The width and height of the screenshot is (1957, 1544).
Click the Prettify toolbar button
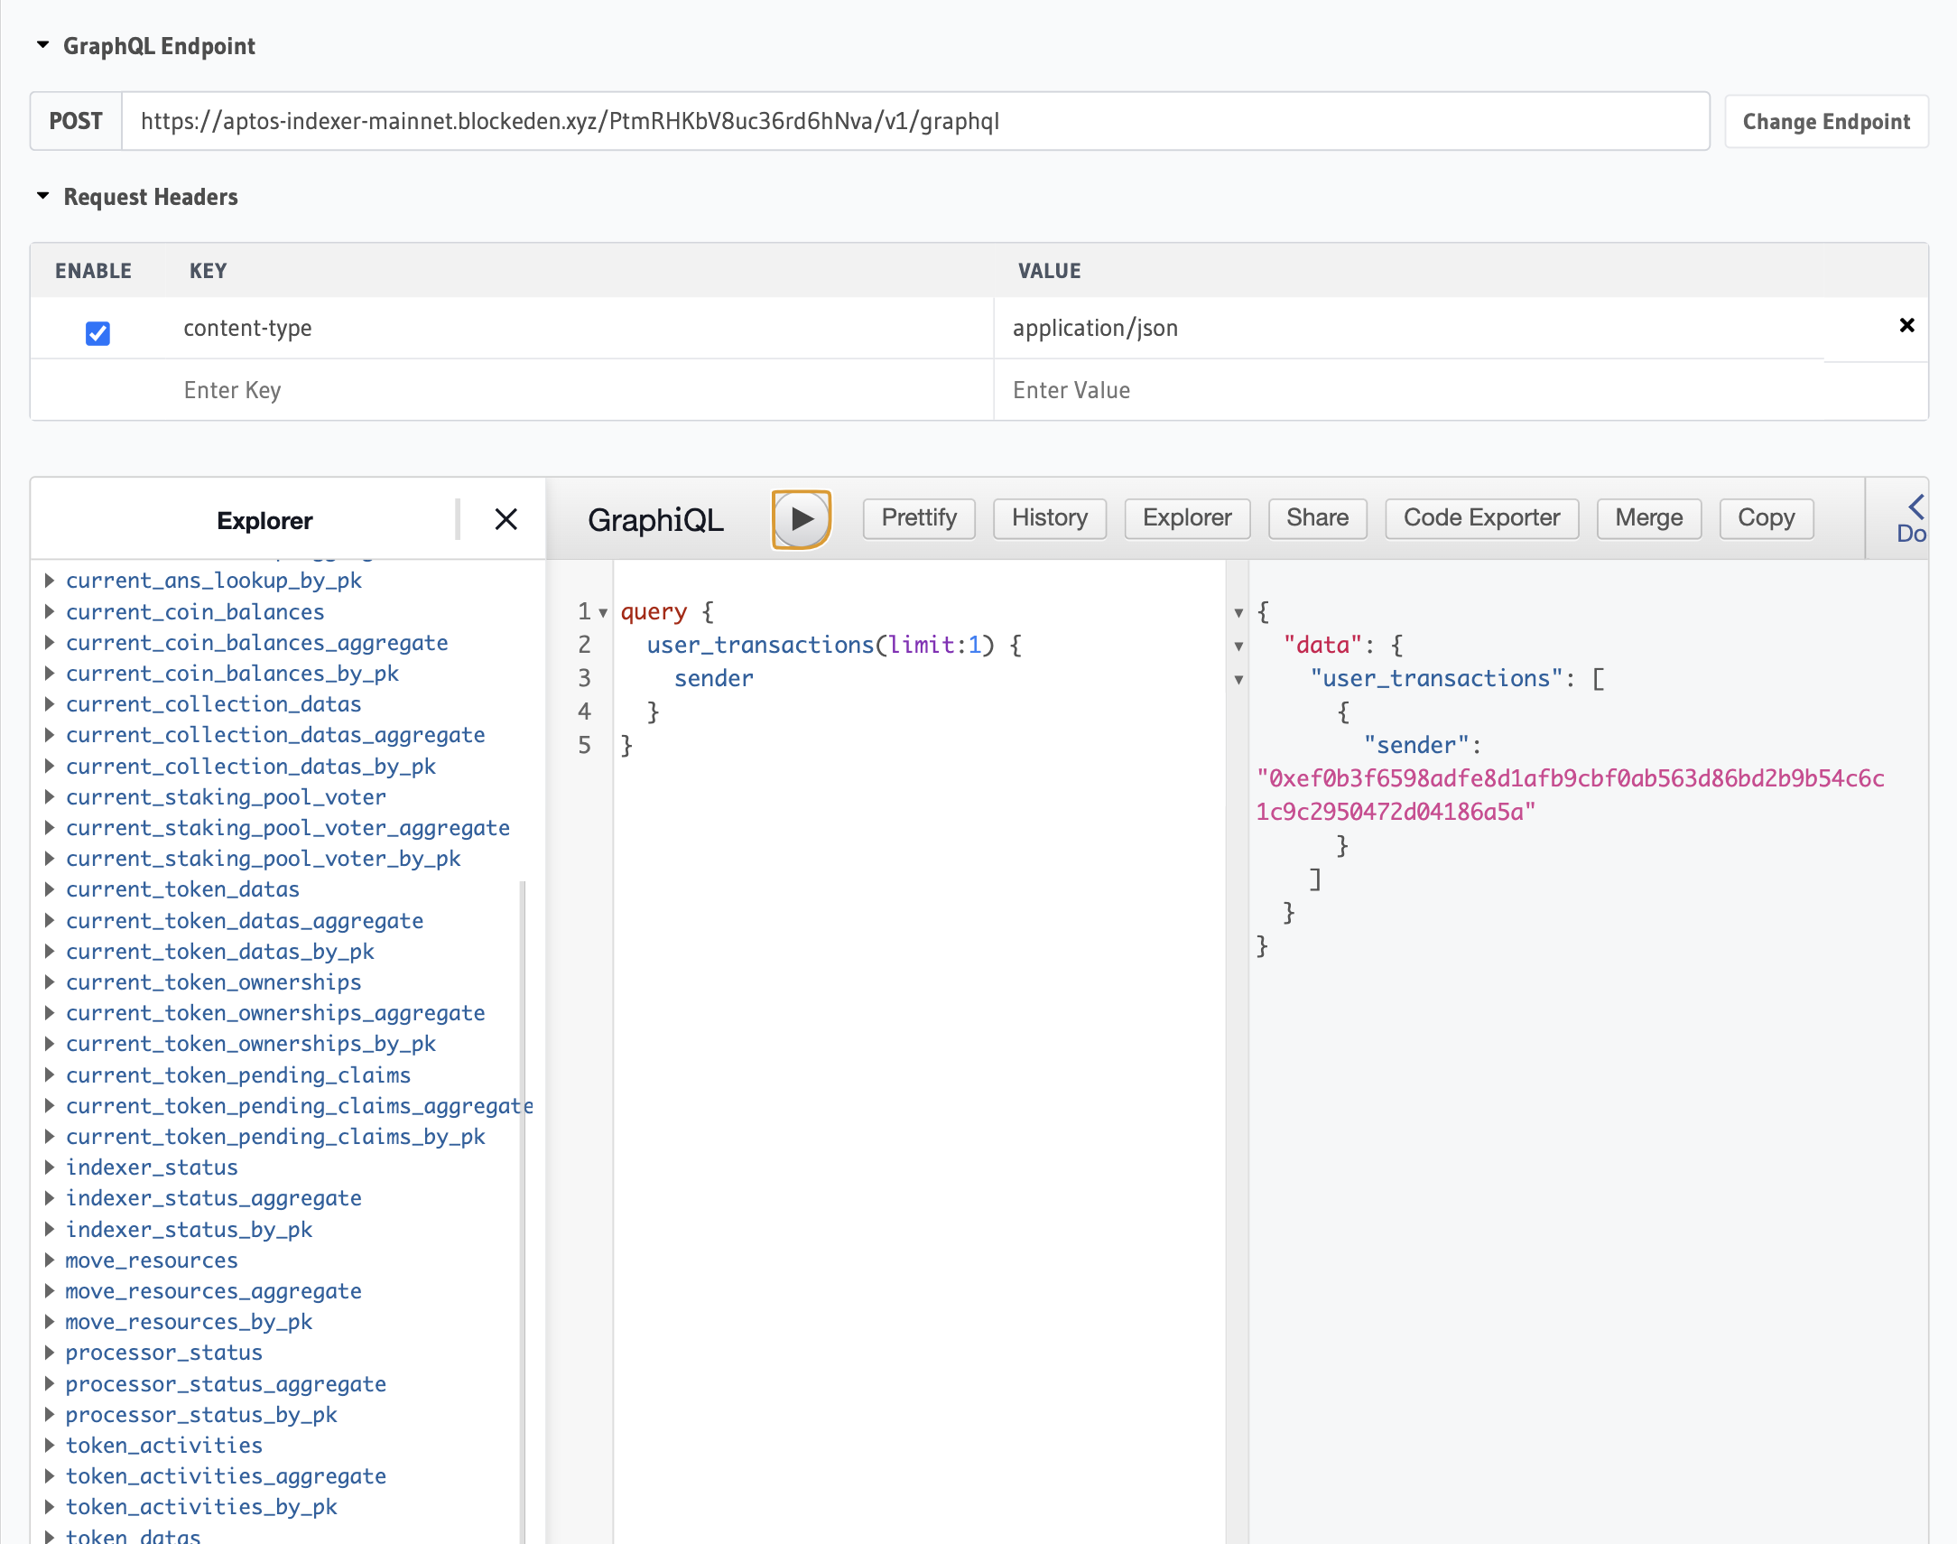(918, 518)
